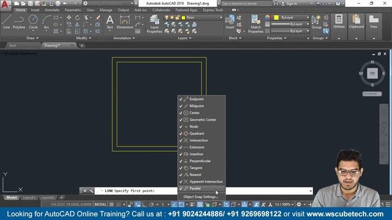This screenshot has width=392, height=220.
Task: Open the View panel
Action: tap(374, 21)
